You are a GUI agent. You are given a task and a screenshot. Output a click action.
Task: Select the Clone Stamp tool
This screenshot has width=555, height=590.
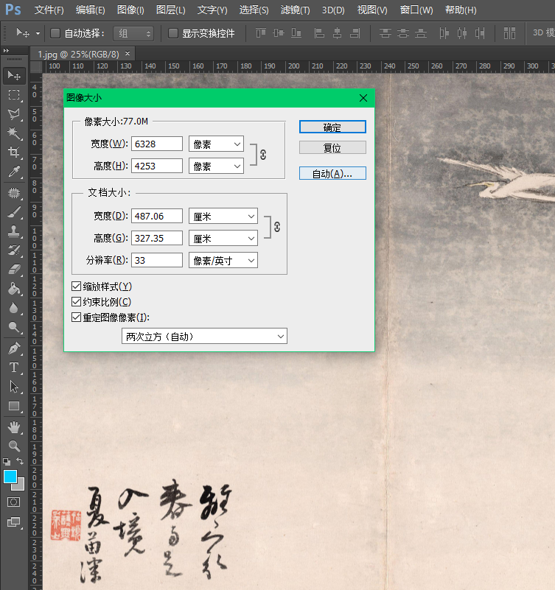[x=14, y=231]
